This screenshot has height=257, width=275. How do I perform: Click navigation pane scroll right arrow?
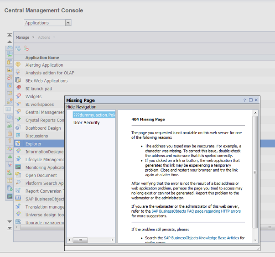click(x=112, y=240)
